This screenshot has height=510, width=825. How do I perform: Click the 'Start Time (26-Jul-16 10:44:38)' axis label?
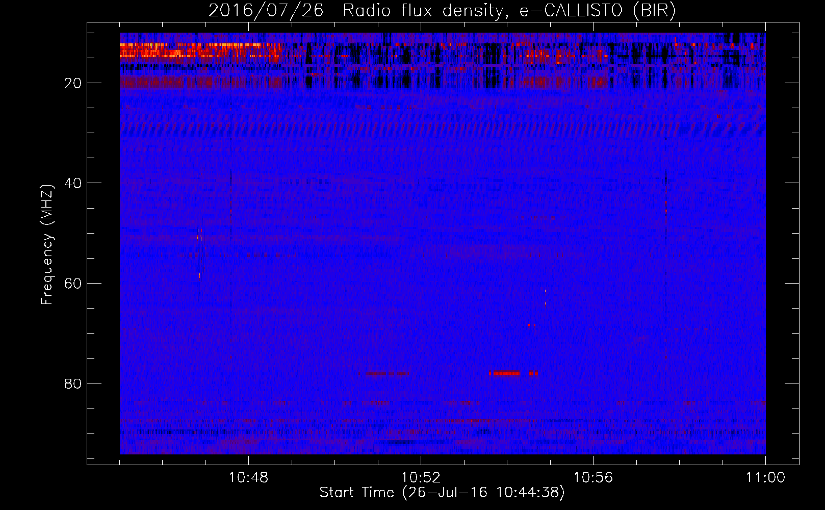pyautogui.click(x=442, y=493)
